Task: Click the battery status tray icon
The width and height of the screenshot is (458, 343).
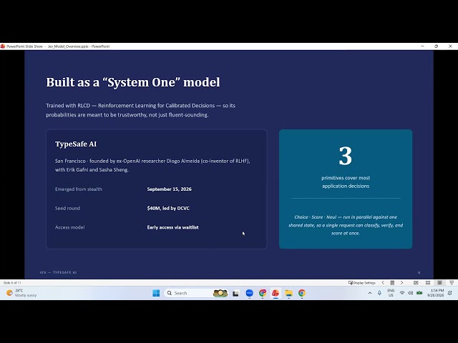Action: point(419,293)
